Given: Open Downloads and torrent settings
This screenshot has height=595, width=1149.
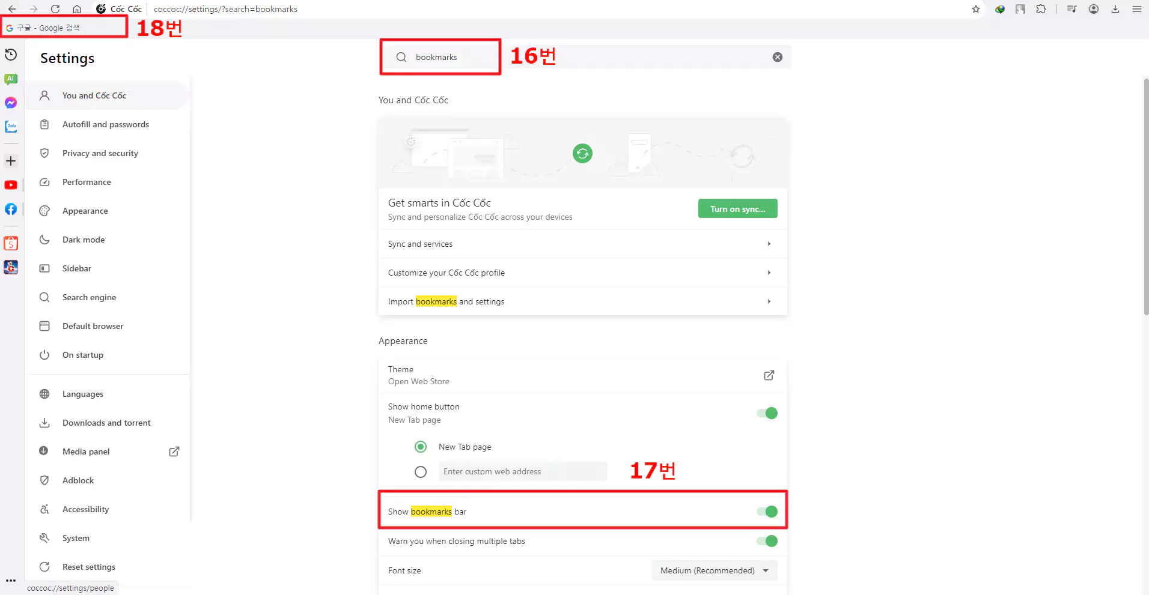Looking at the screenshot, I should [108, 423].
